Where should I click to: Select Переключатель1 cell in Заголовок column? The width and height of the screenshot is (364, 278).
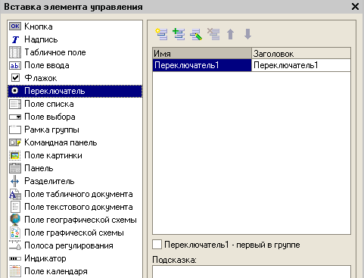pyautogui.click(x=301, y=65)
